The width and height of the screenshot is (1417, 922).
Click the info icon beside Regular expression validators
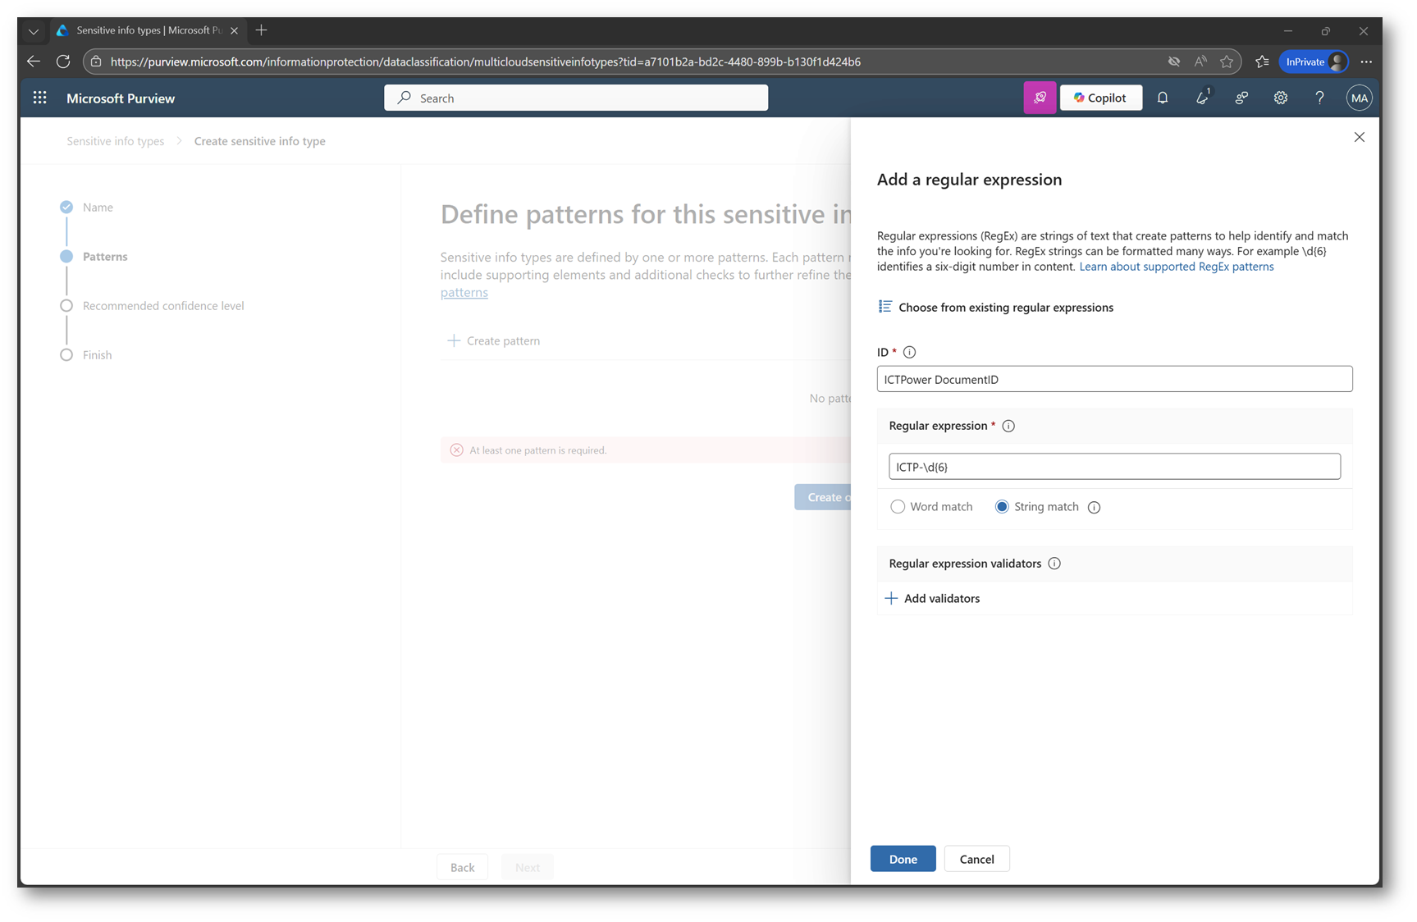click(1054, 564)
